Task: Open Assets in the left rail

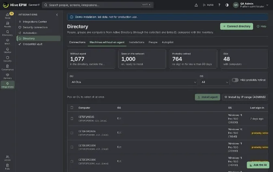Action: [7, 24]
